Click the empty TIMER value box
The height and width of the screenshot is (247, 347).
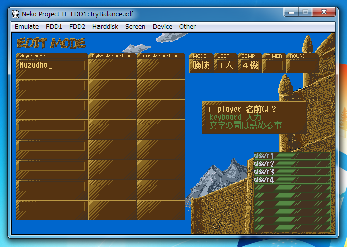(274, 66)
